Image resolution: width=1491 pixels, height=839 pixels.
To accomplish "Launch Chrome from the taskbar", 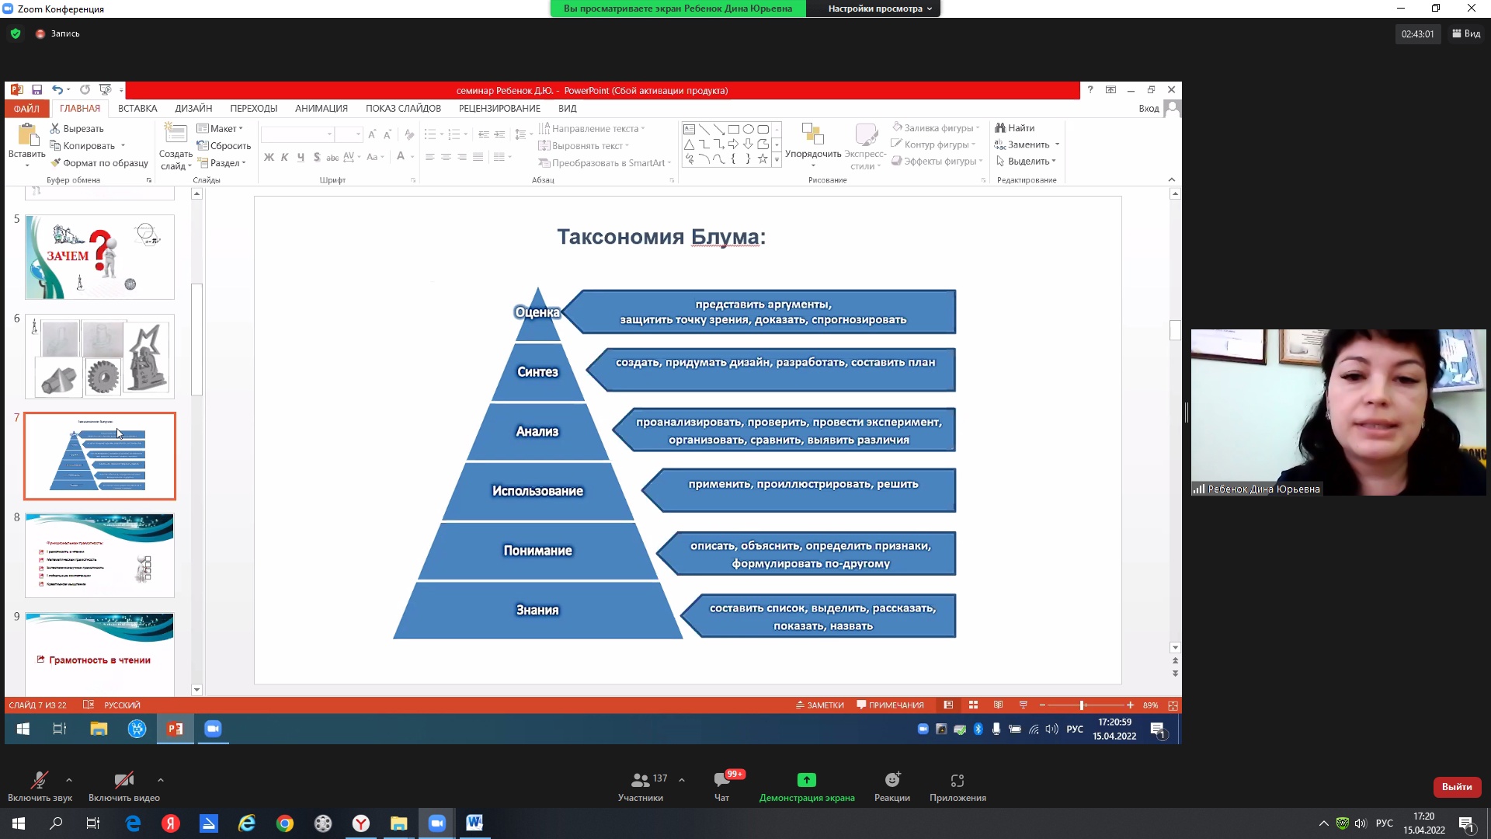I will click(285, 823).
